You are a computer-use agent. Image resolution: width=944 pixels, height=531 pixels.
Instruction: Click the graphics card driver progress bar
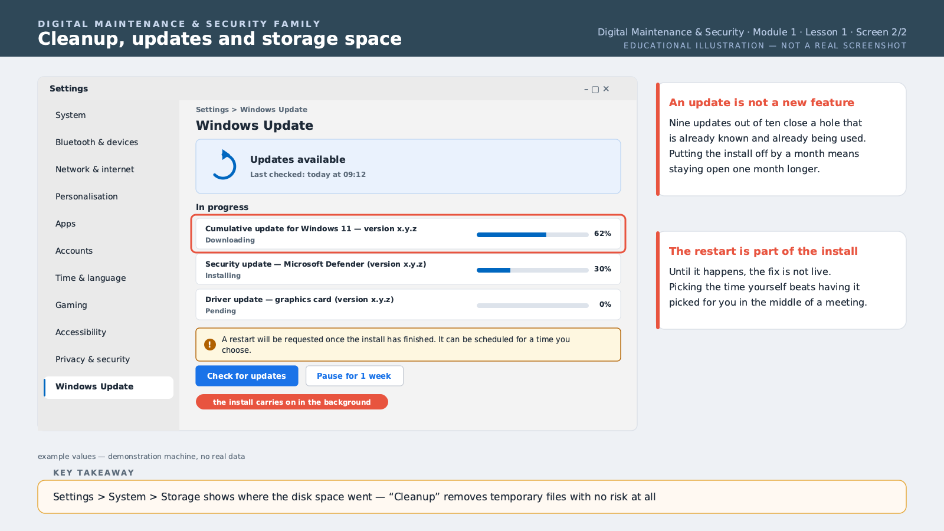coord(533,305)
